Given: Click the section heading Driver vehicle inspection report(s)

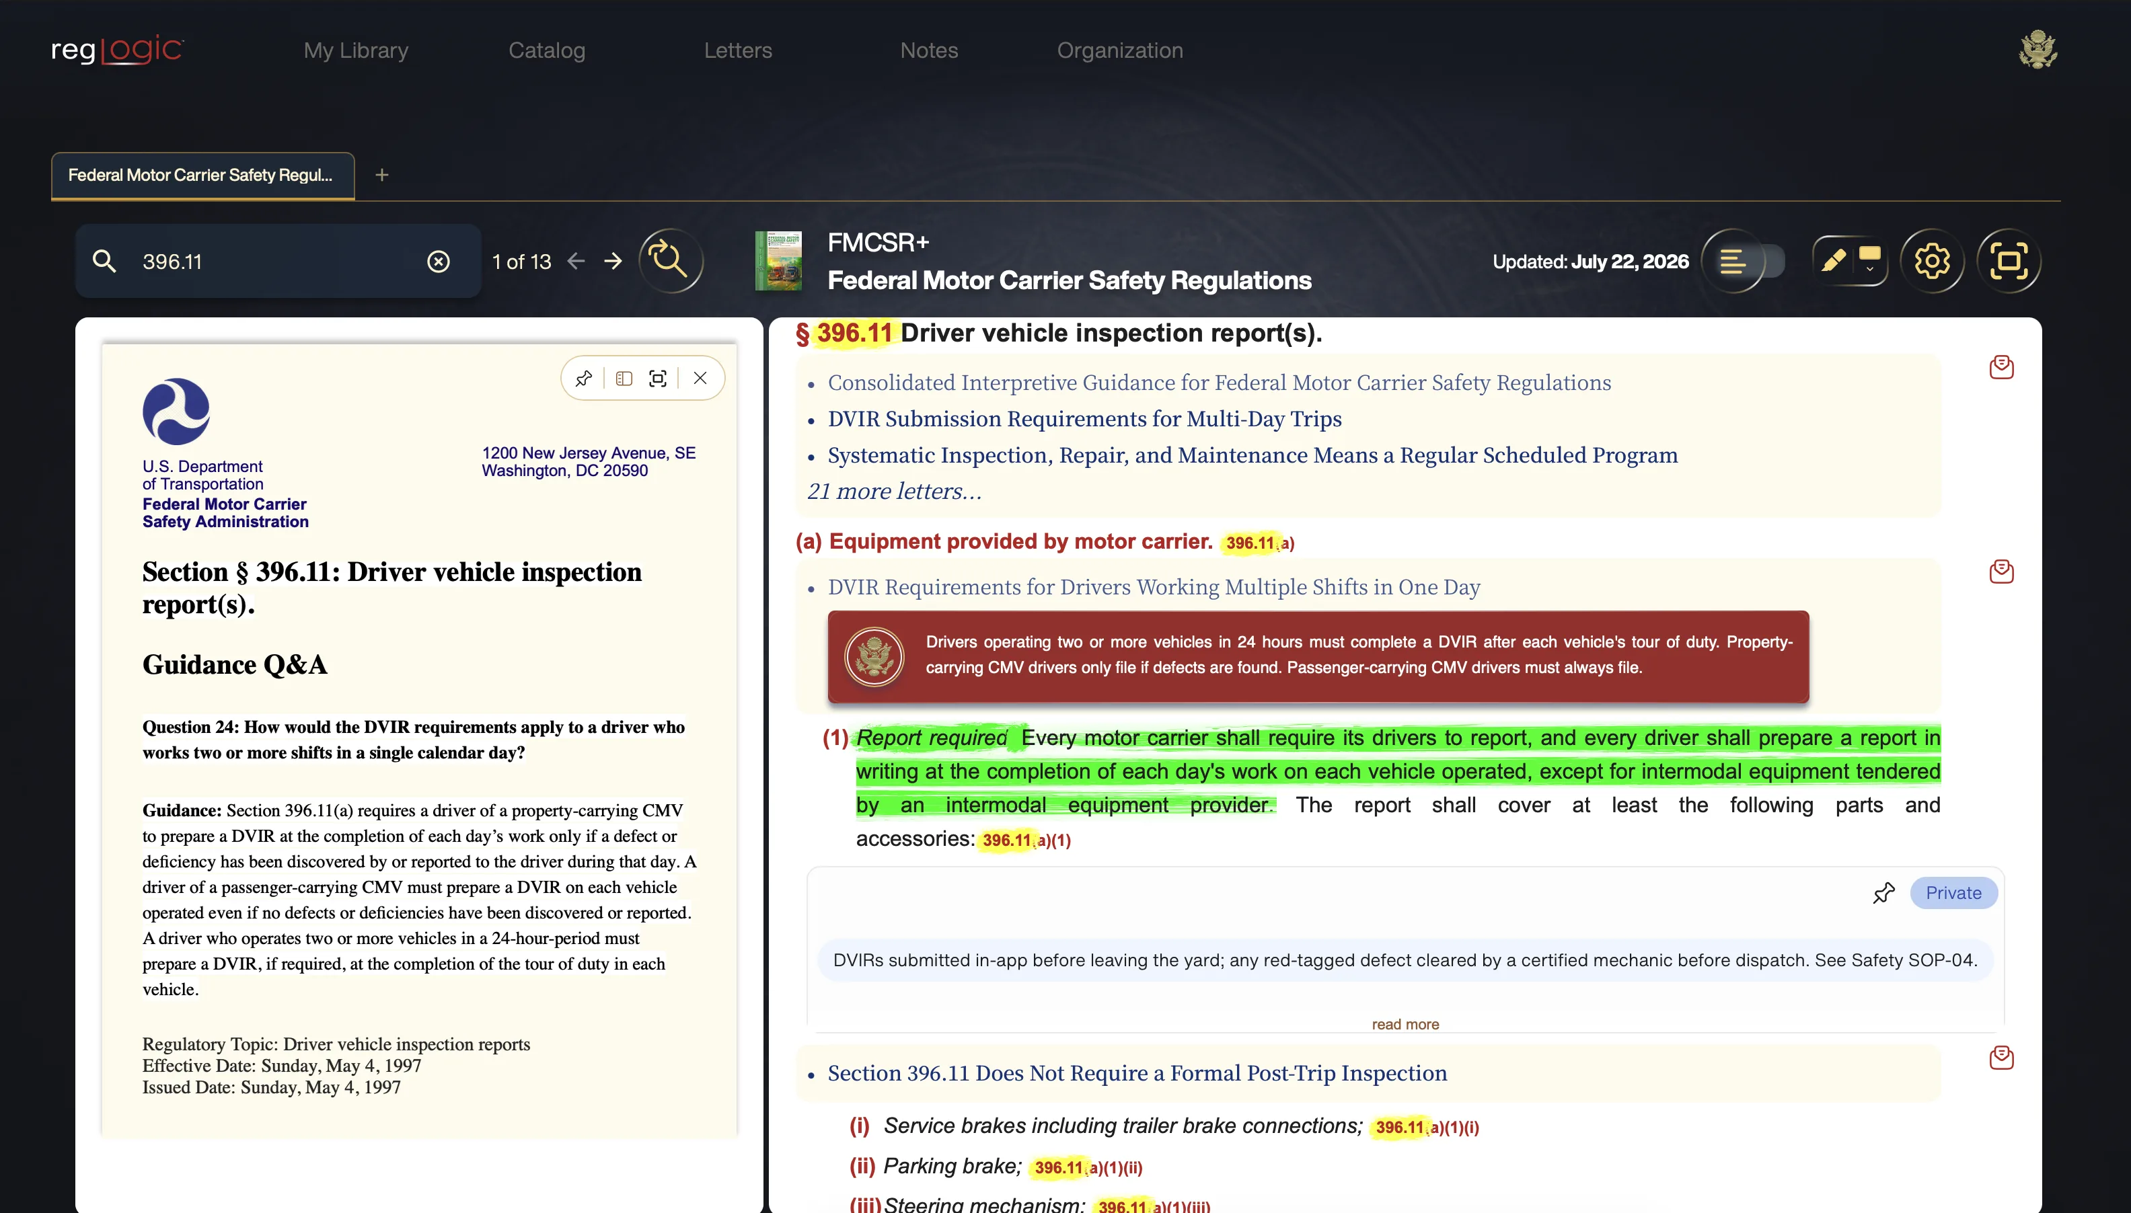Looking at the screenshot, I should pyautogui.click(x=1111, y=332).
